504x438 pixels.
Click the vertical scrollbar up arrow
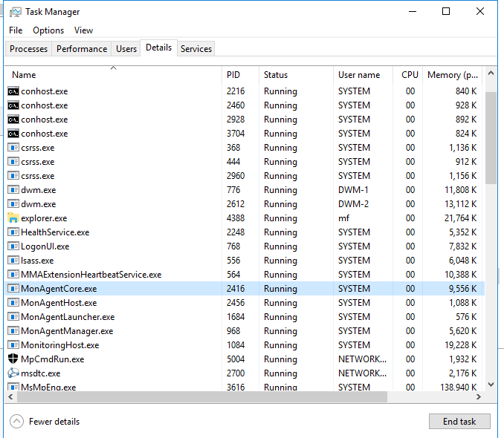pyautogui.click(x=491, y=73)
